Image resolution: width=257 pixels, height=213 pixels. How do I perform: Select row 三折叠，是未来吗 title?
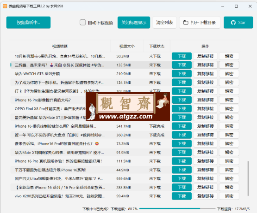[x=59, y=65]
